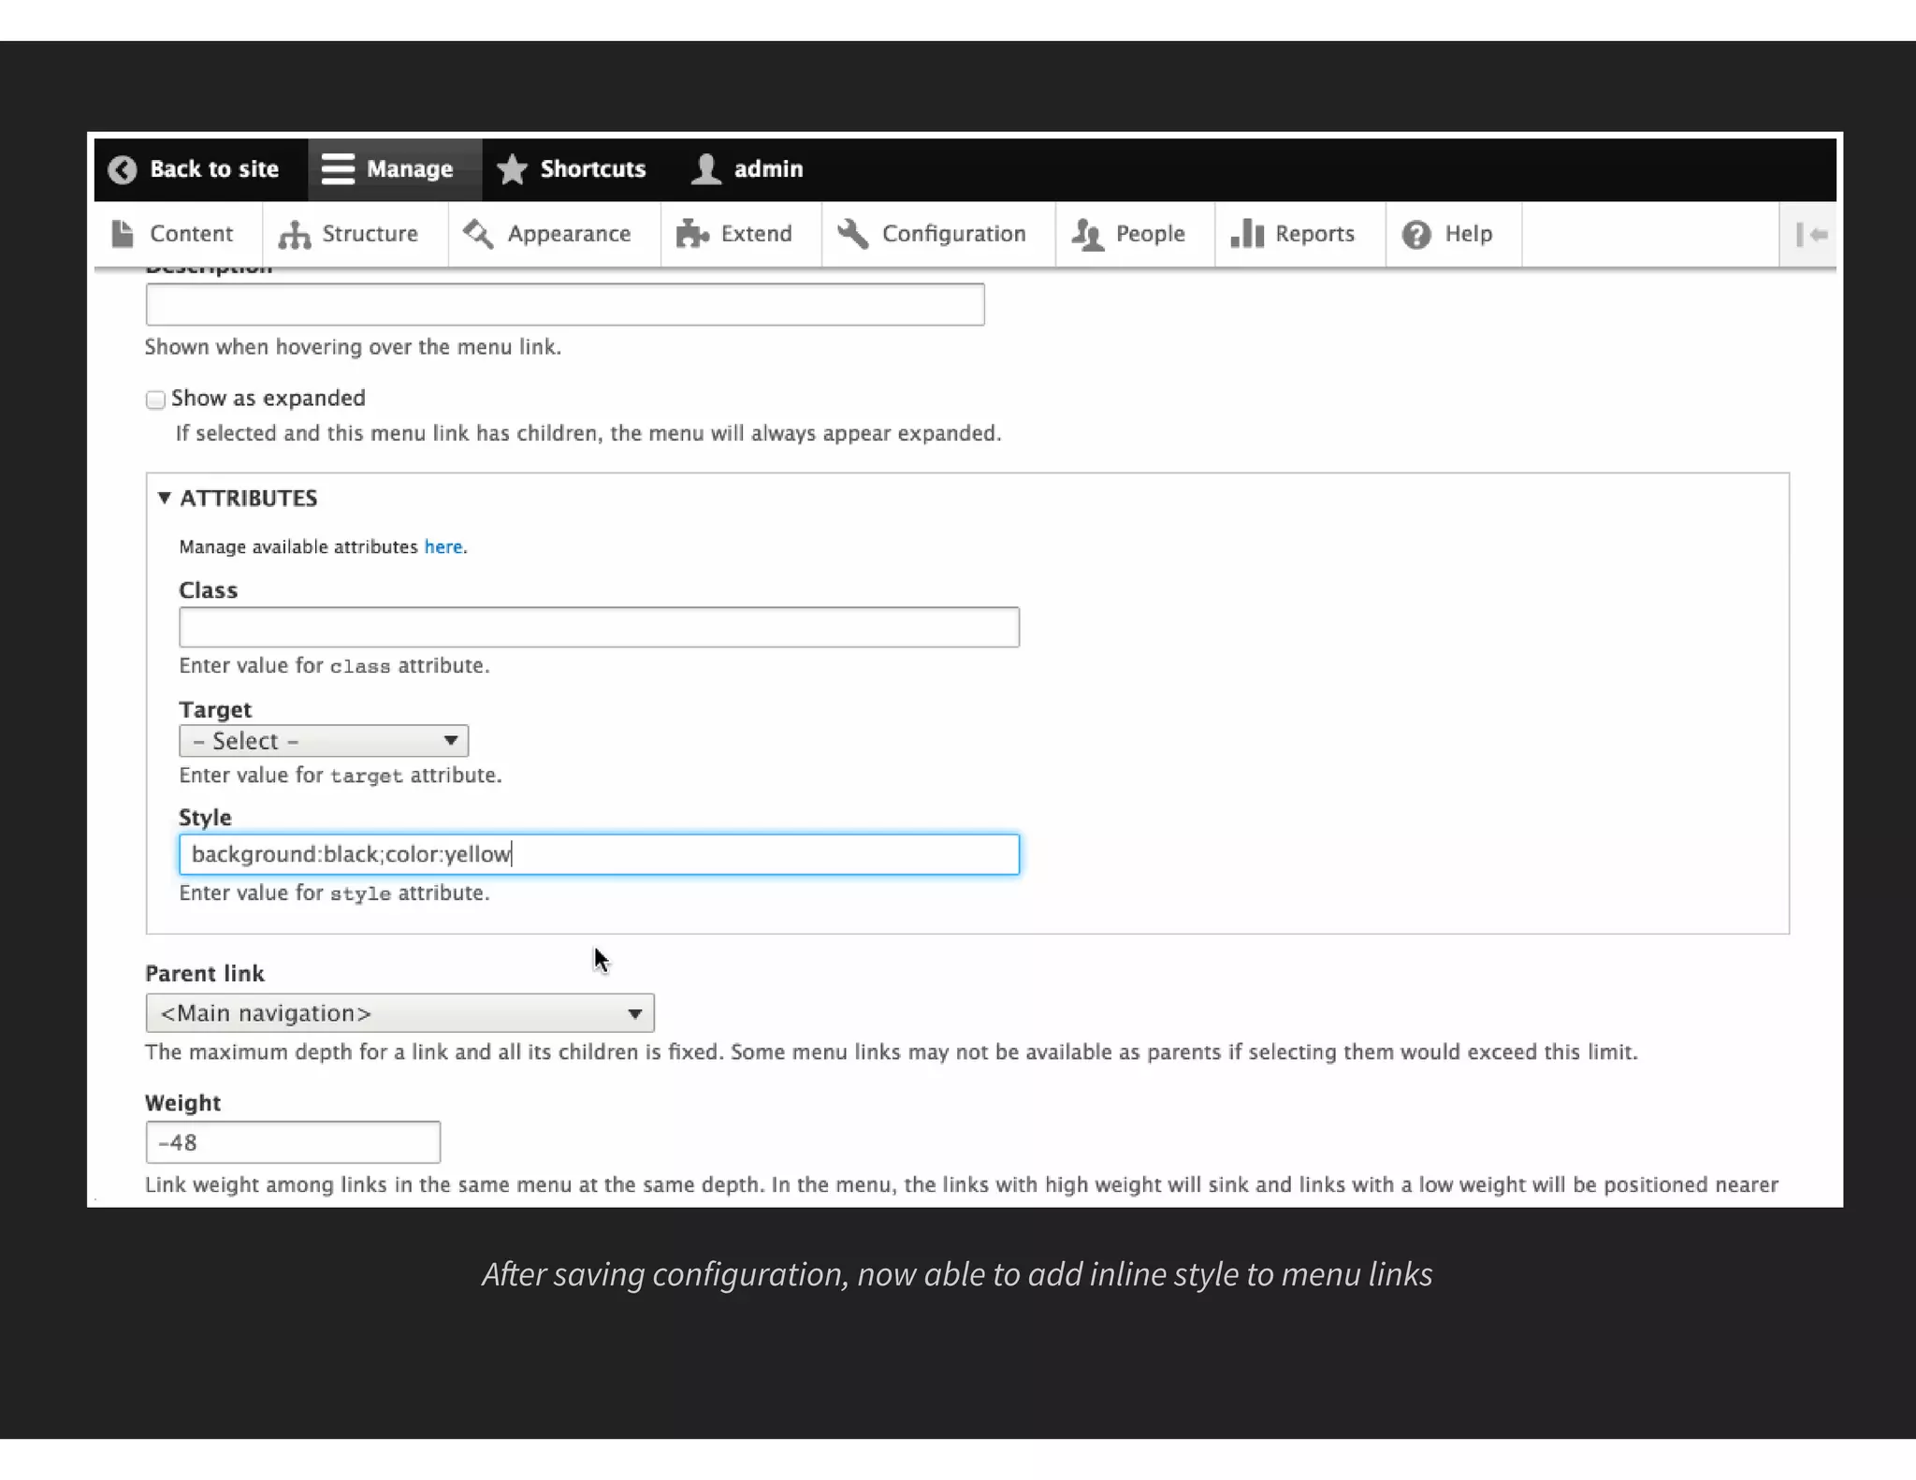This screenshot has width=1916, height=1480.
Task: Click the admin user icon
Action: 706,169
